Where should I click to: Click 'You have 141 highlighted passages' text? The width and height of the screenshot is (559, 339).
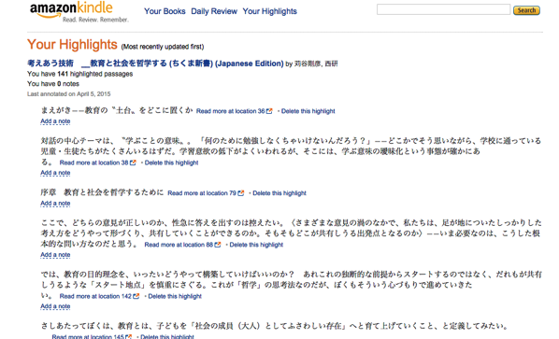pyautogui.click(x=79, y=74)
